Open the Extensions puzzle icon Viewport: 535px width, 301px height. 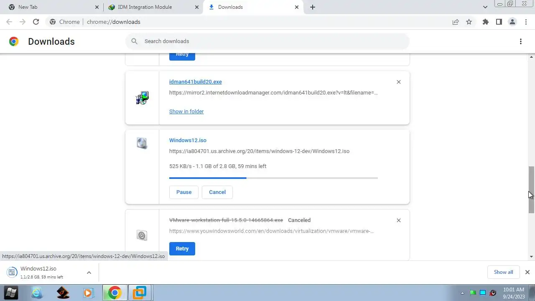pyautogui.click(x=485, y=22)
